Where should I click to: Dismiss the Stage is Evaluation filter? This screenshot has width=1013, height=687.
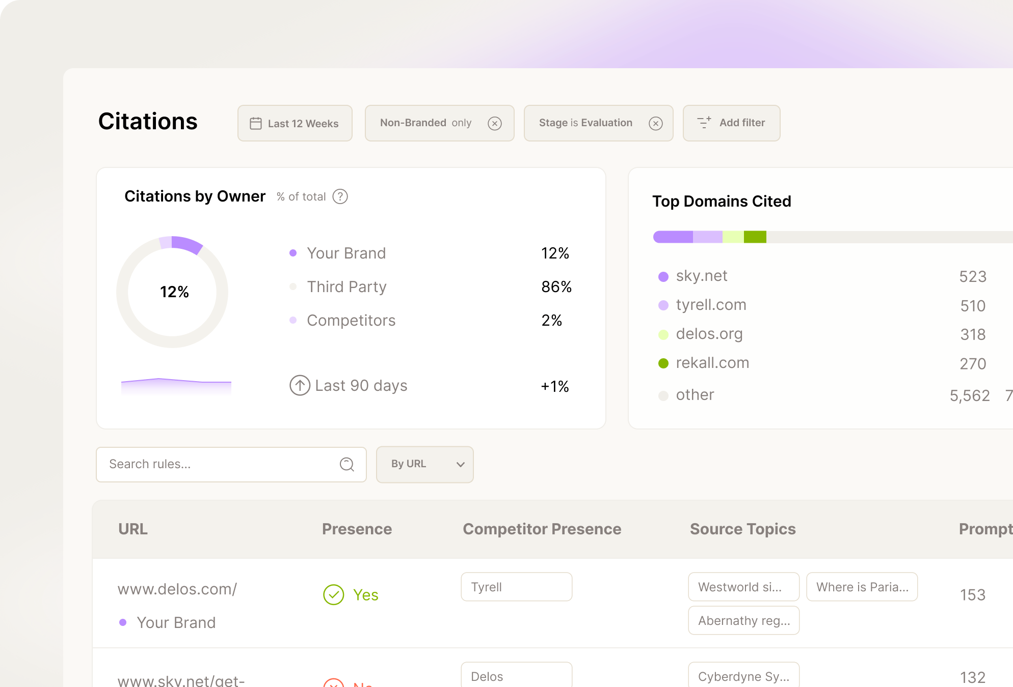point(656,123)
